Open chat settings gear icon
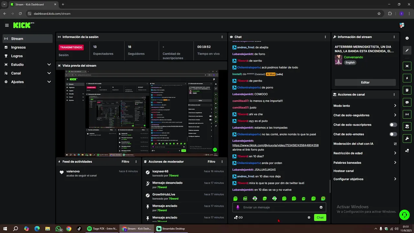The image size is (414, 233). pos(309,217)
